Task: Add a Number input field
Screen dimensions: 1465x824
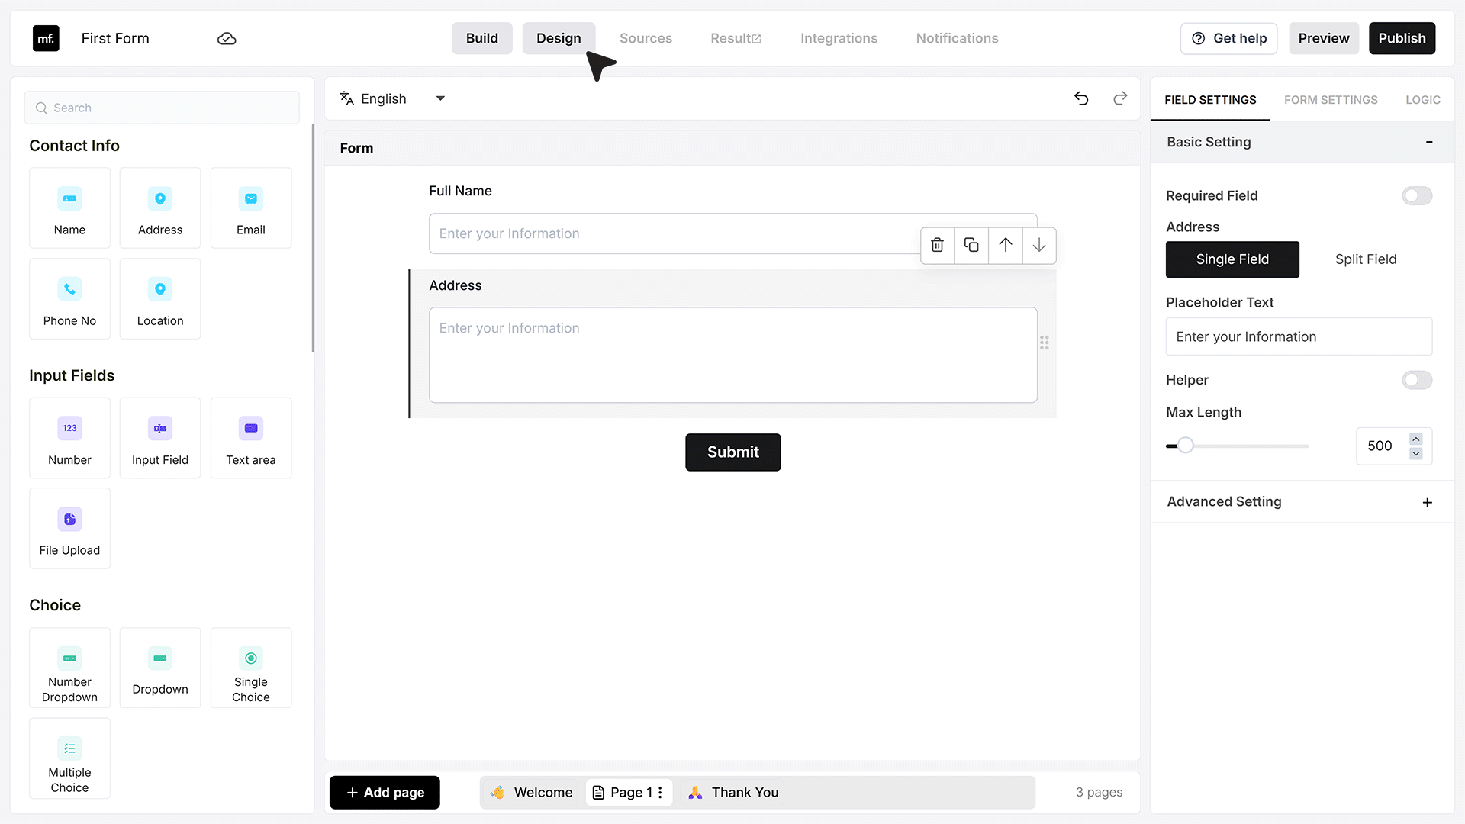Action: [69, 438]
